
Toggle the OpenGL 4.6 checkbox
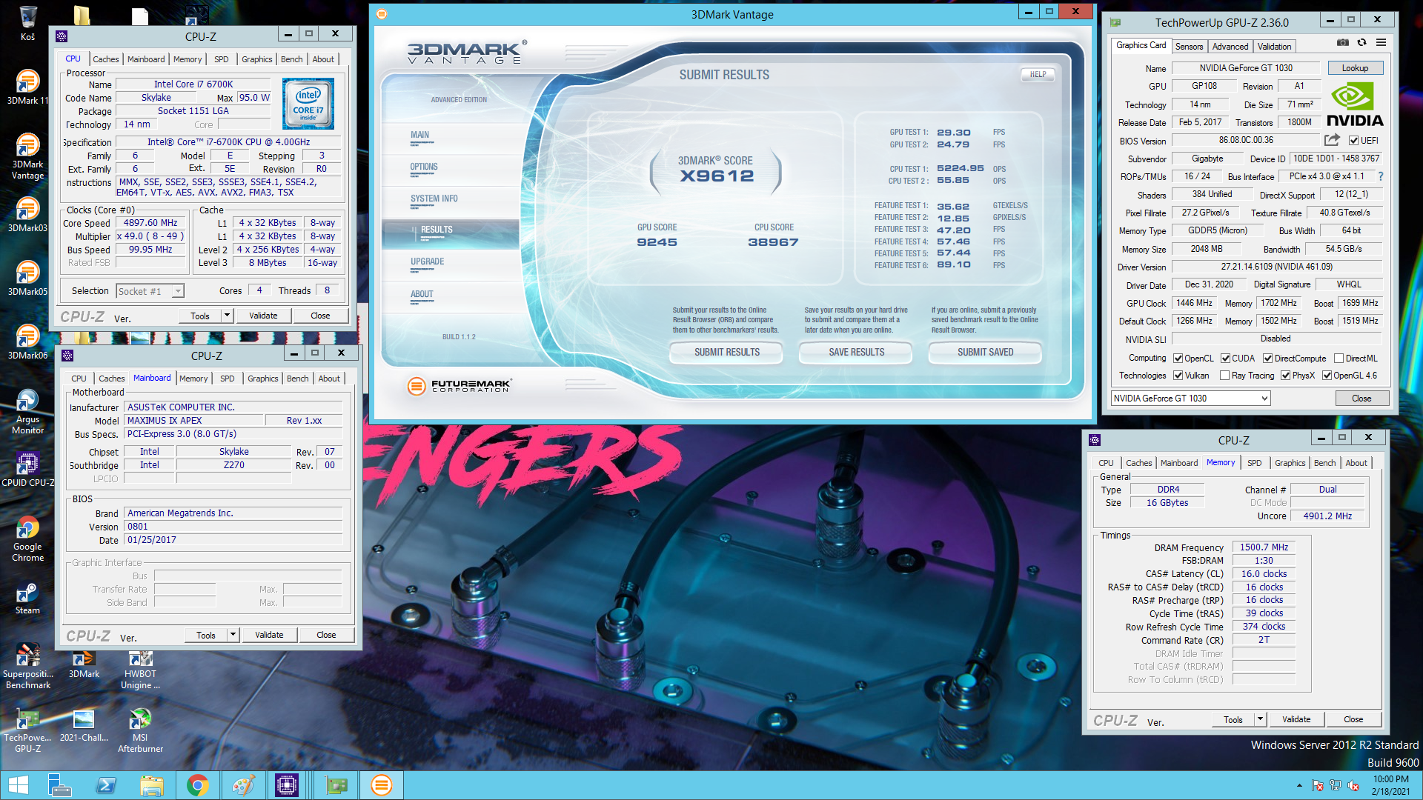coord(1327,376)
